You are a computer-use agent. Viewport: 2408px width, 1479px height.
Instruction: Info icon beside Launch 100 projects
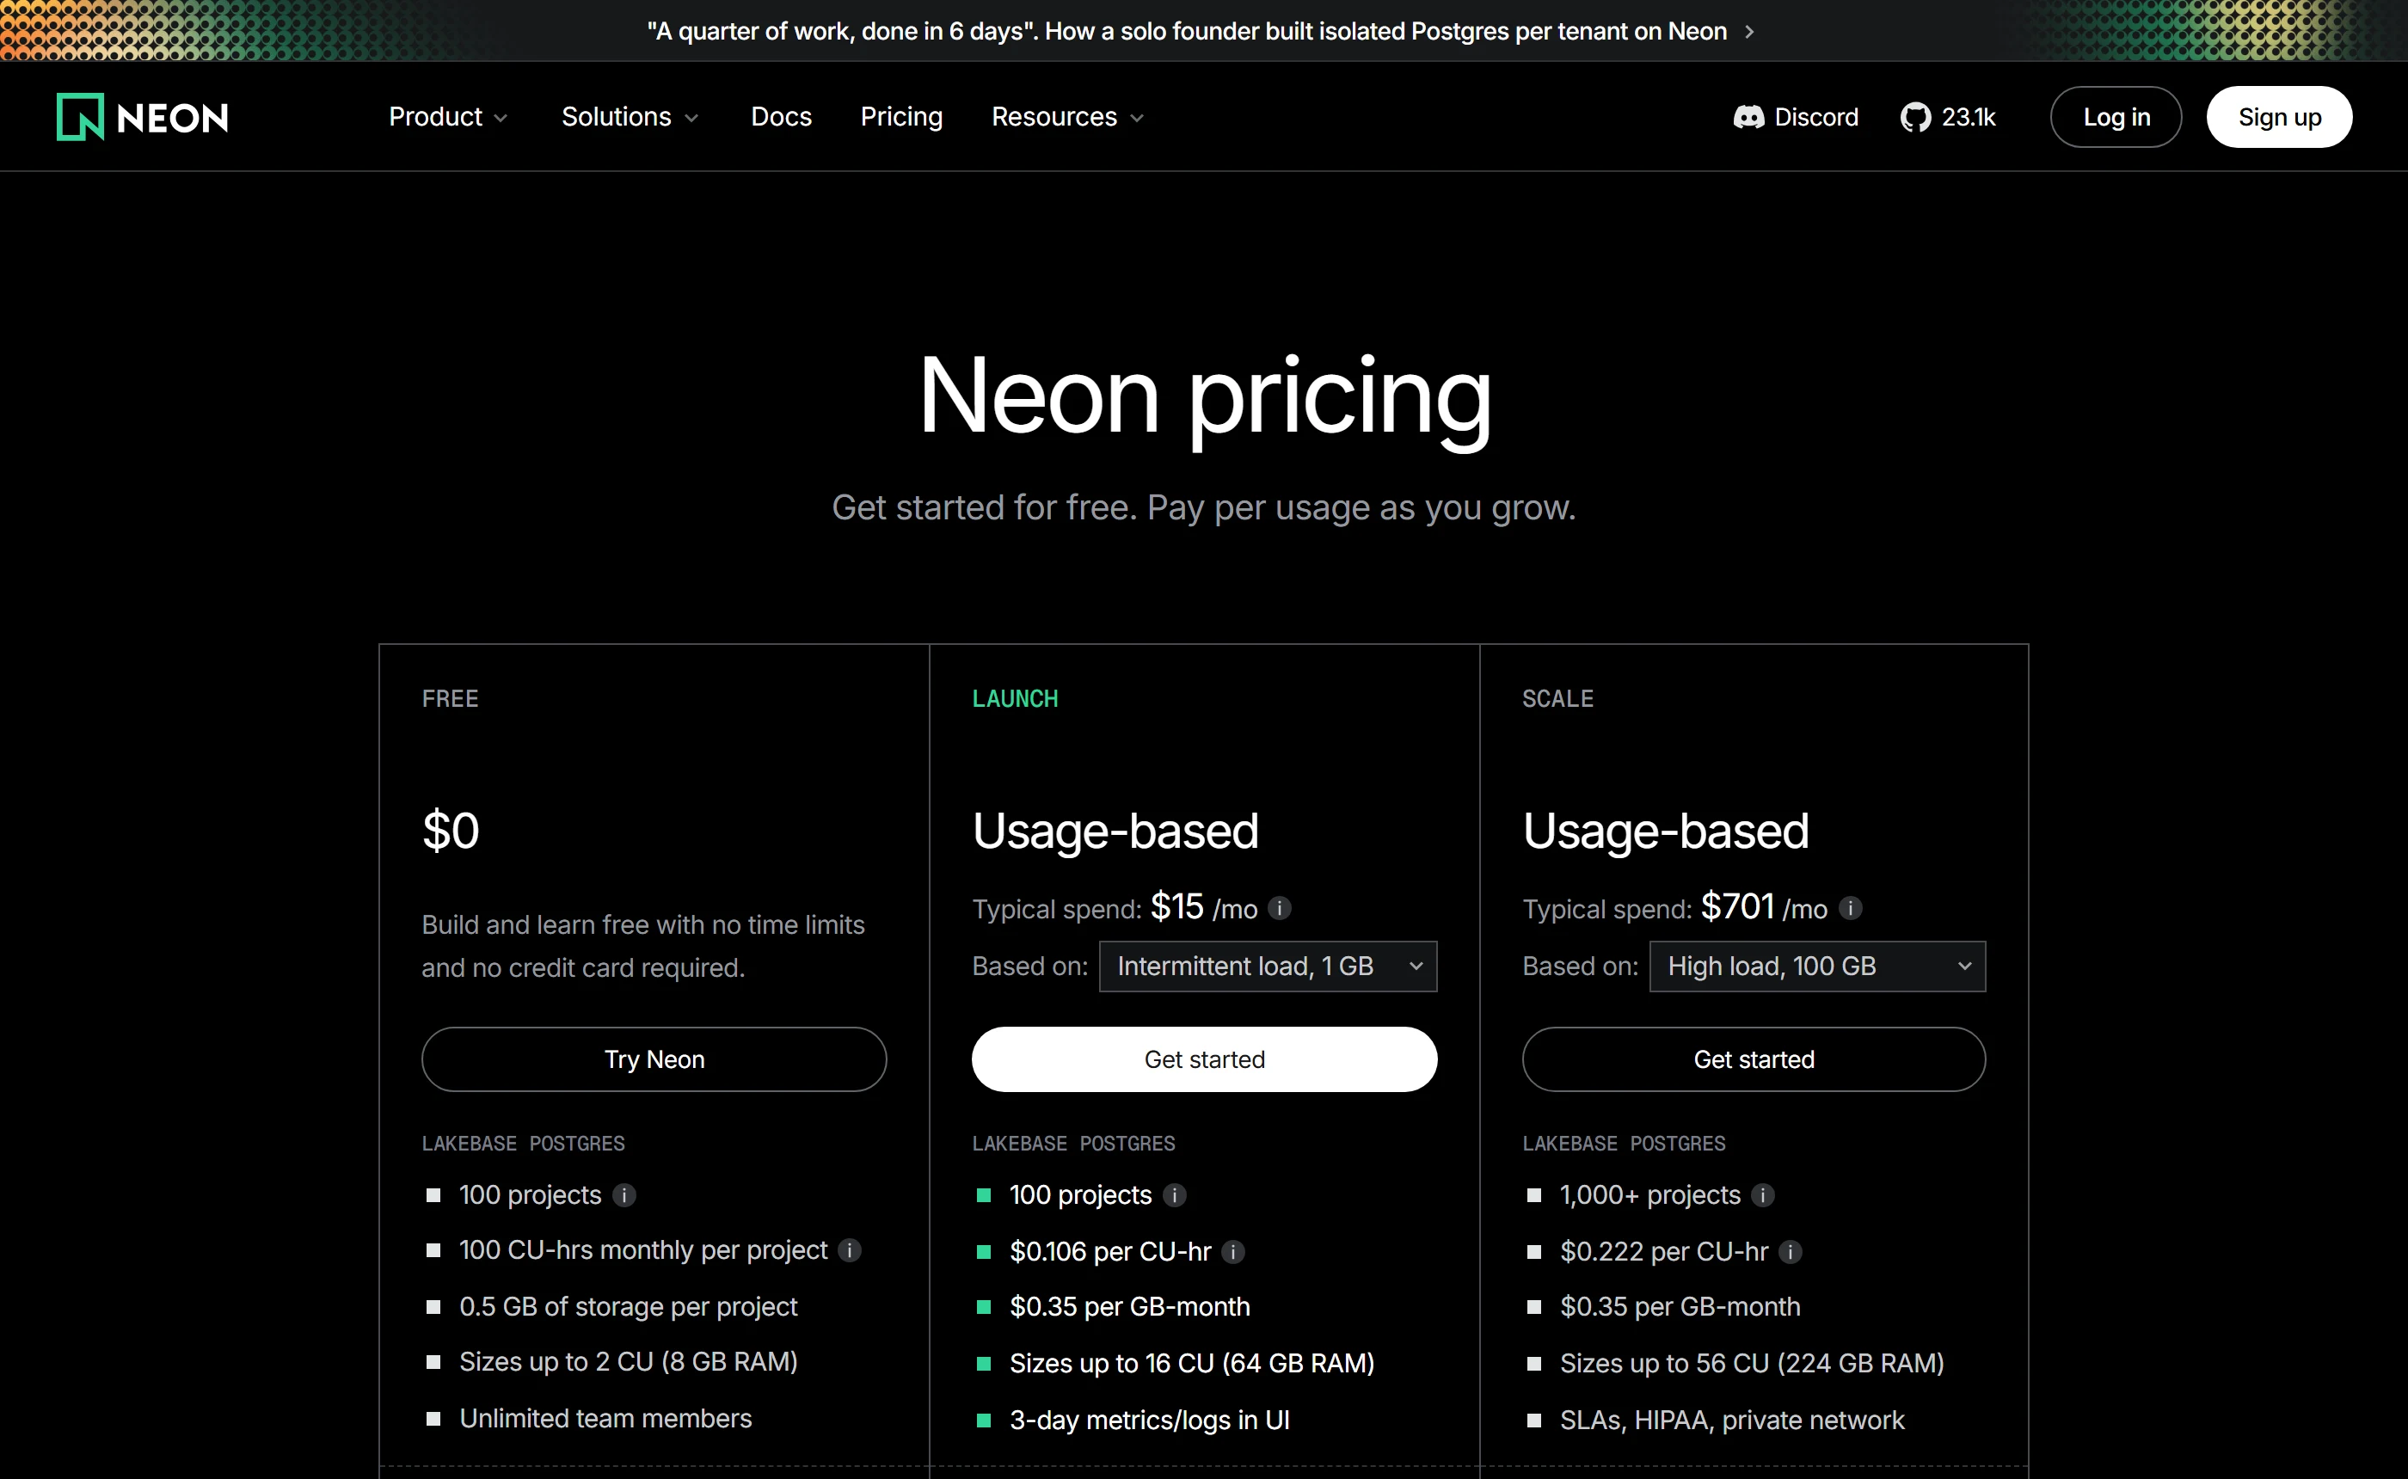[x=1175, y=1195]
